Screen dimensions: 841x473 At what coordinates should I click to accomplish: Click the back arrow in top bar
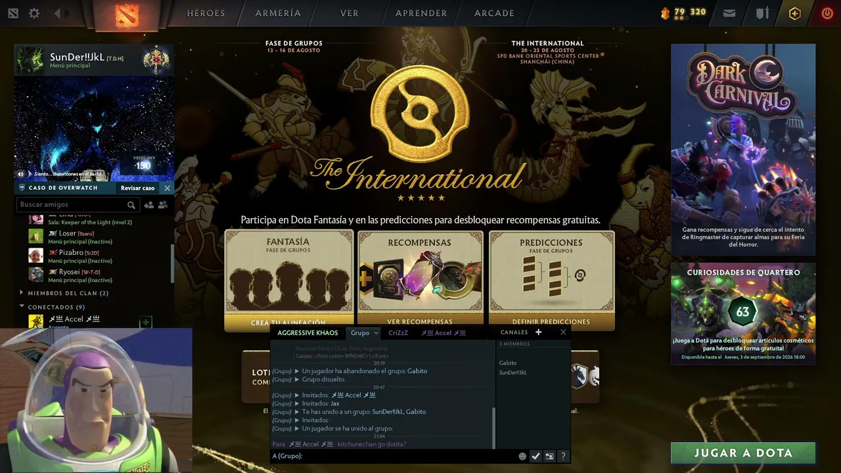[58, 13]
